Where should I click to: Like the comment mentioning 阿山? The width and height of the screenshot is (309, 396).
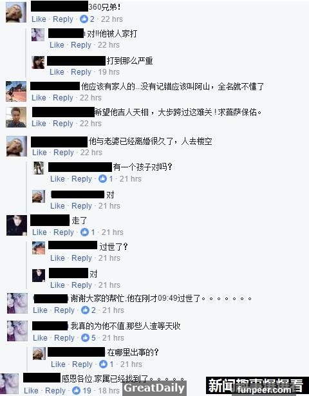pos(39,98)
